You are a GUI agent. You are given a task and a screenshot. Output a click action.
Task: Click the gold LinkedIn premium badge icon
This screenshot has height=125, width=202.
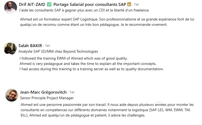click(129, 5)
